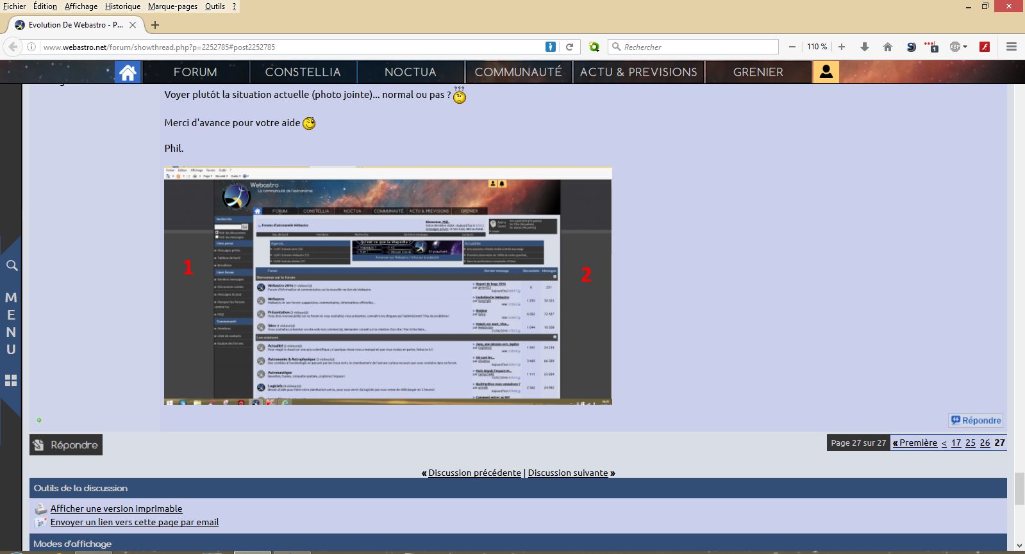Click the green search engine icon
The width and height of the screenshot is (1025, 554).
coord(594,47)
